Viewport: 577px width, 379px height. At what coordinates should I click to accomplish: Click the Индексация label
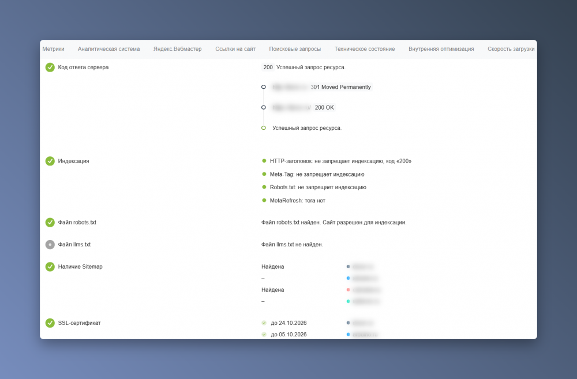coord(73,161)
